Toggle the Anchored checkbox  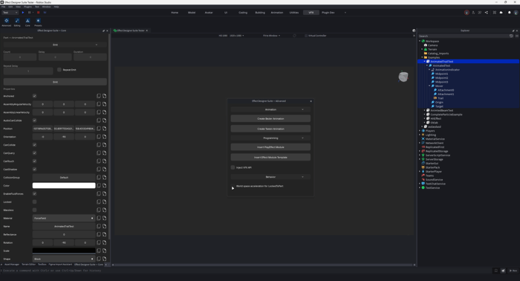coord(34,96)
